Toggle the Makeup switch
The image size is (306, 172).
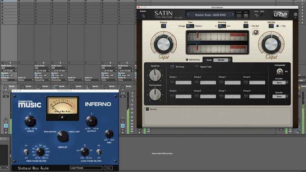point(163,26)
